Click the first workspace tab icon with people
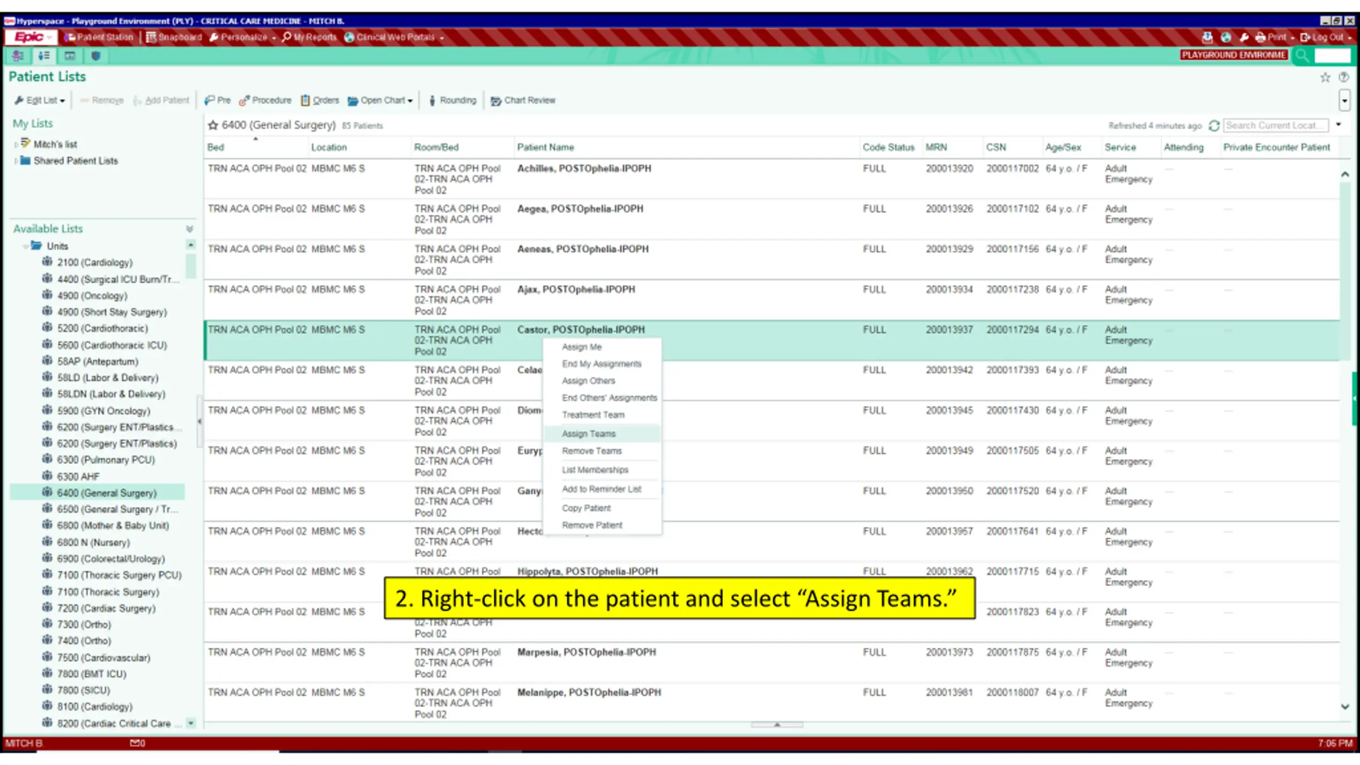1360x765 pixels. pyautogui.click(x=18, y=56)
